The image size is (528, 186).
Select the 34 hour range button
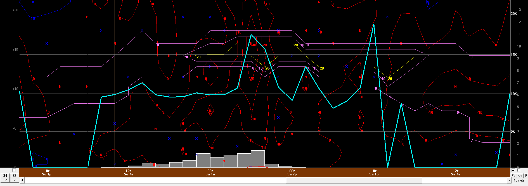(x=5, y=176)
